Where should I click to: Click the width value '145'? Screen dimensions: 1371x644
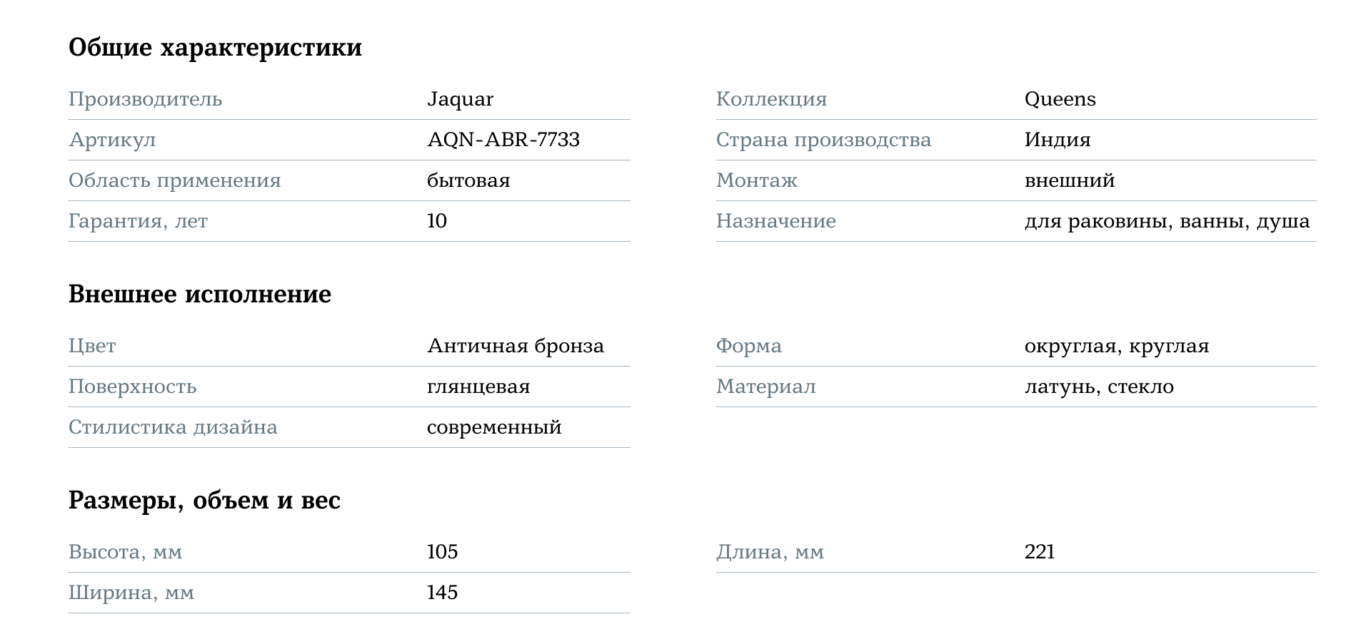point(442,593)
